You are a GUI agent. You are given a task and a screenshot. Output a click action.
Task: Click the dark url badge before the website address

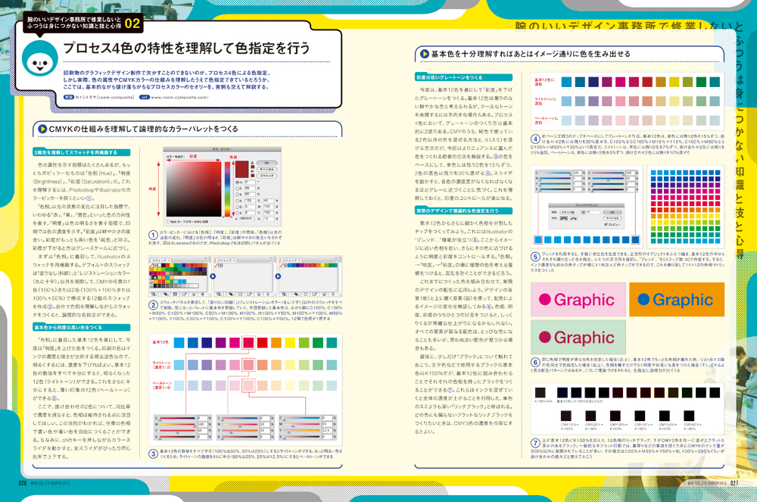pos(144,97)
